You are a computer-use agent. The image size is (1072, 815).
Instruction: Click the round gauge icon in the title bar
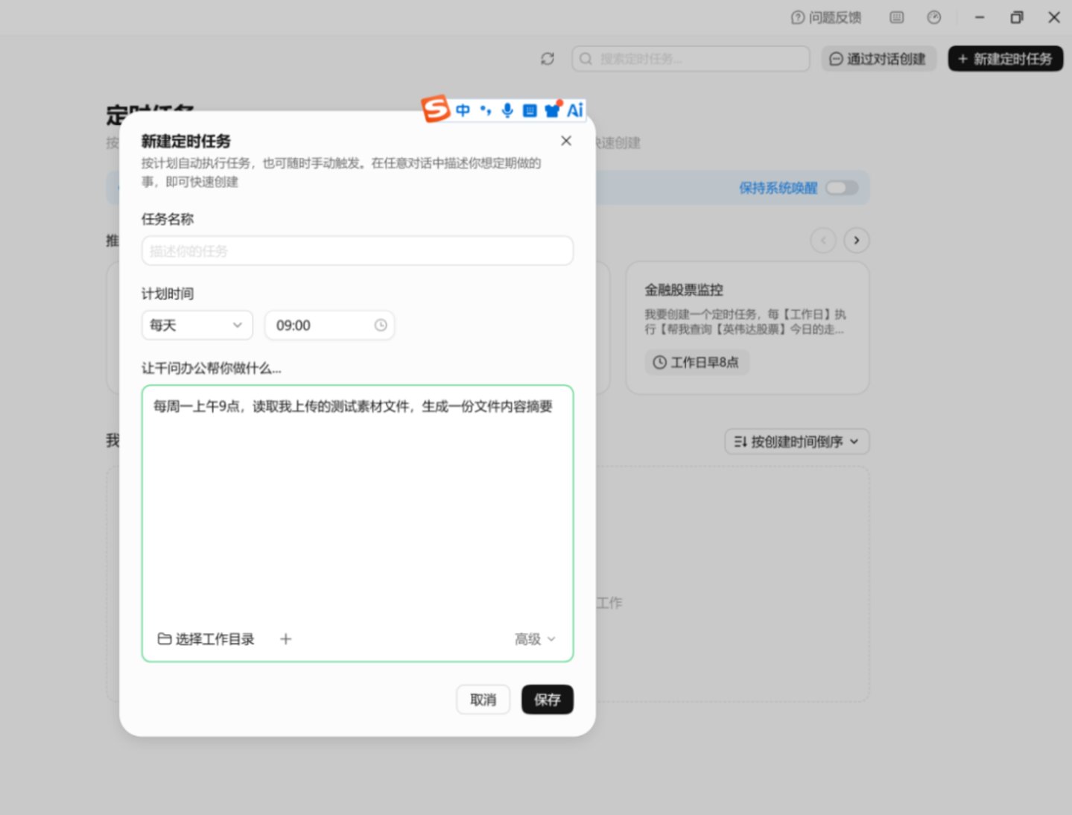click(x=934, y=17)
